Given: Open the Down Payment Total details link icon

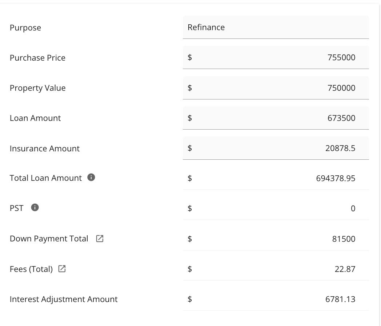Looking at the screenshot, I should coord(100,239).
